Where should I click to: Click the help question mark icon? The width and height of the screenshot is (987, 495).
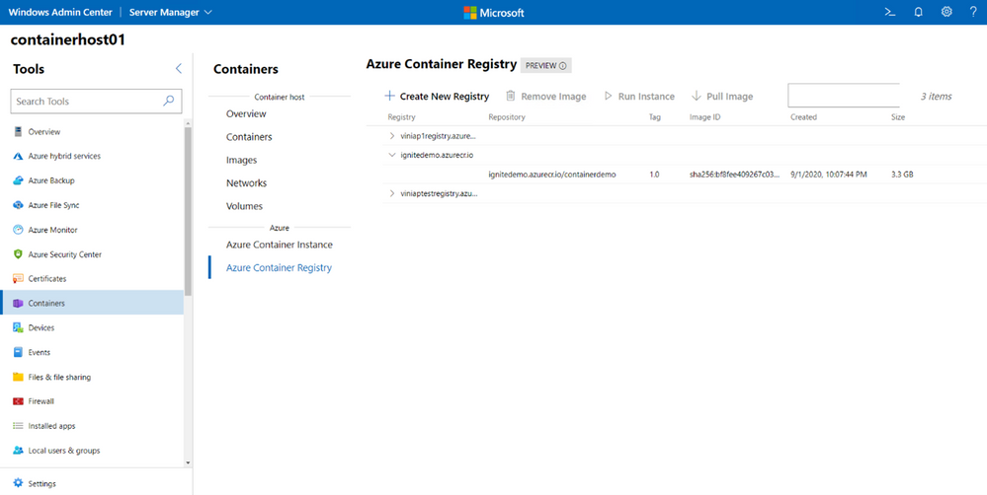973,13
